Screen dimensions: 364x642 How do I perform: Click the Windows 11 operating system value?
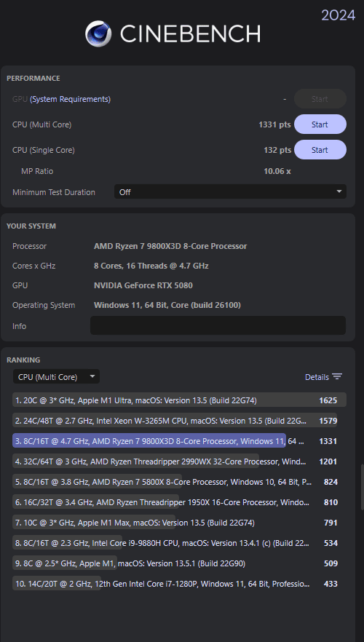click(x=167, y=305)
